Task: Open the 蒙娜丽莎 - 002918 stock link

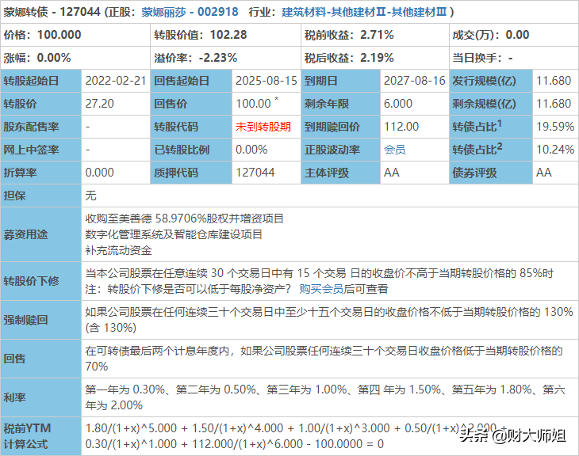Action: click(x=190, y=12)
